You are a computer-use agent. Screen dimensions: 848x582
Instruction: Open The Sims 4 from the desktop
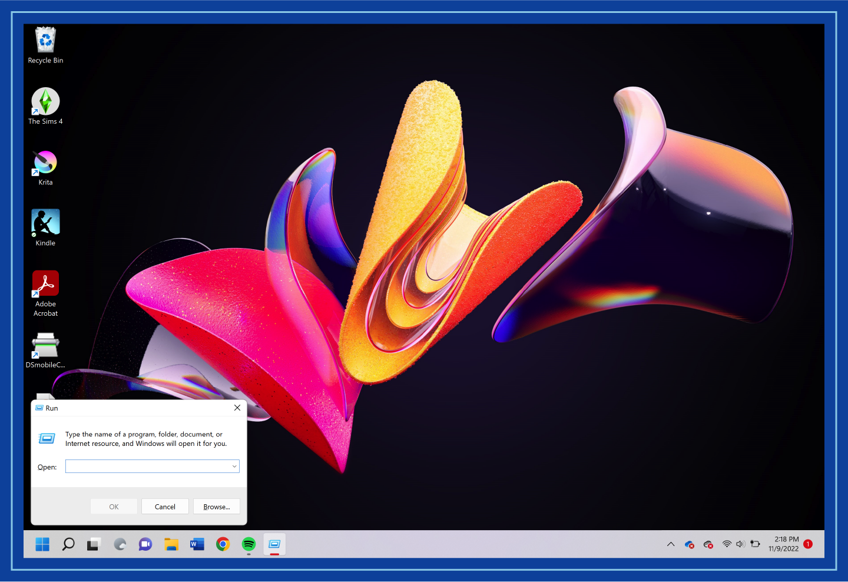coord(45,101)
